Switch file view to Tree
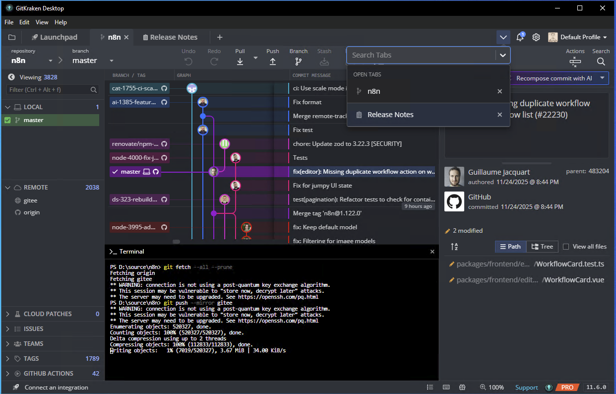This screenshot has width=616, height=394. (x=542, y=247)
